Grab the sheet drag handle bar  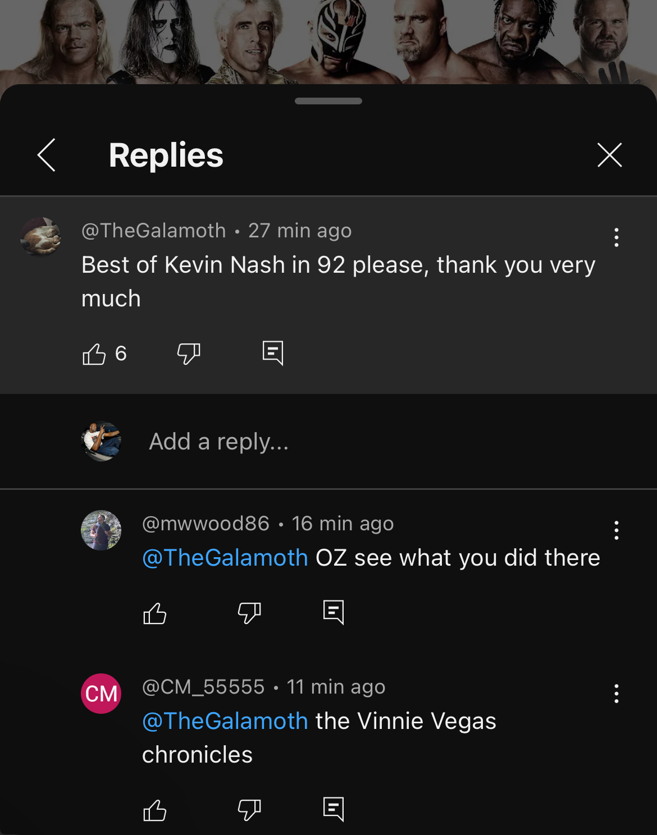pyautogui.click(x=328, y=101)
